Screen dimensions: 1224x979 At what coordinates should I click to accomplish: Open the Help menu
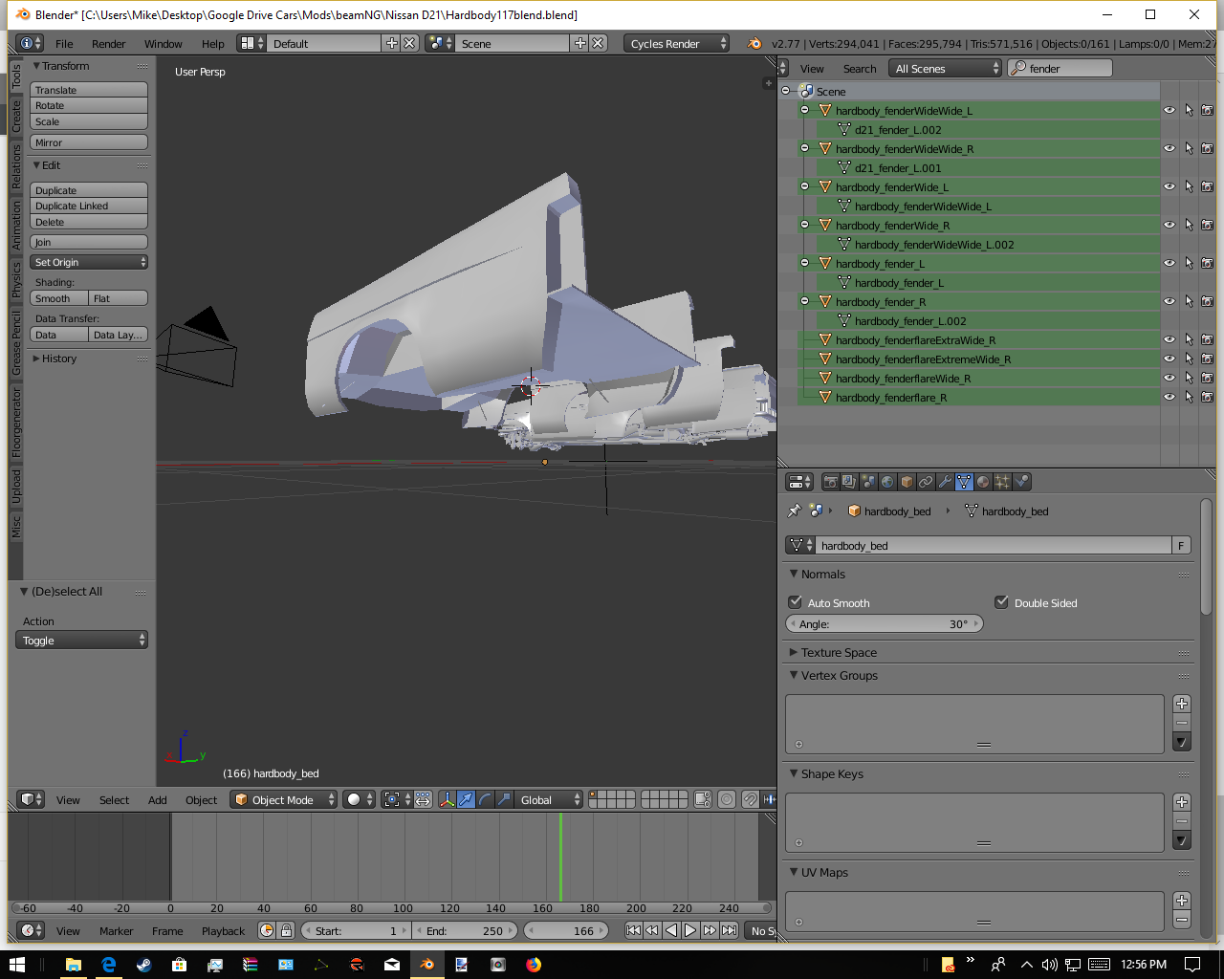213,43
